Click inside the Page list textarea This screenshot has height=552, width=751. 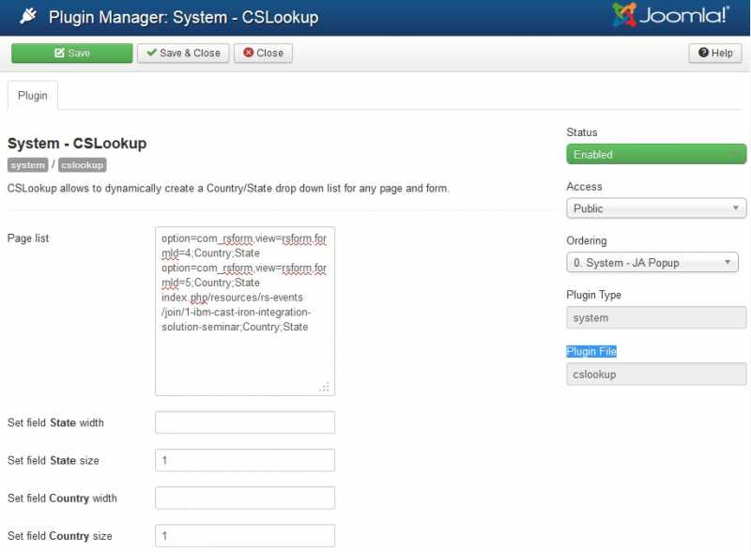tap(244, 357)
